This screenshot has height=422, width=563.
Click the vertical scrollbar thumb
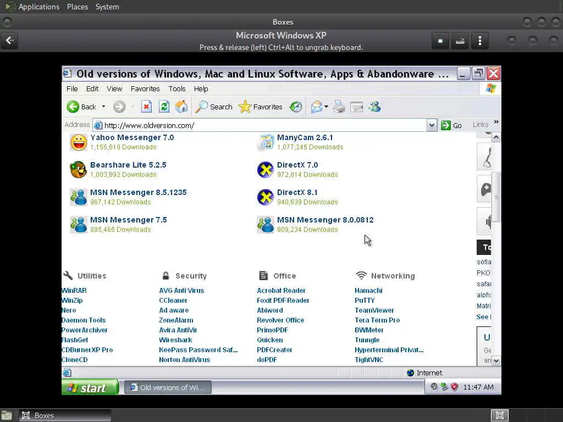tap(496, 197)
